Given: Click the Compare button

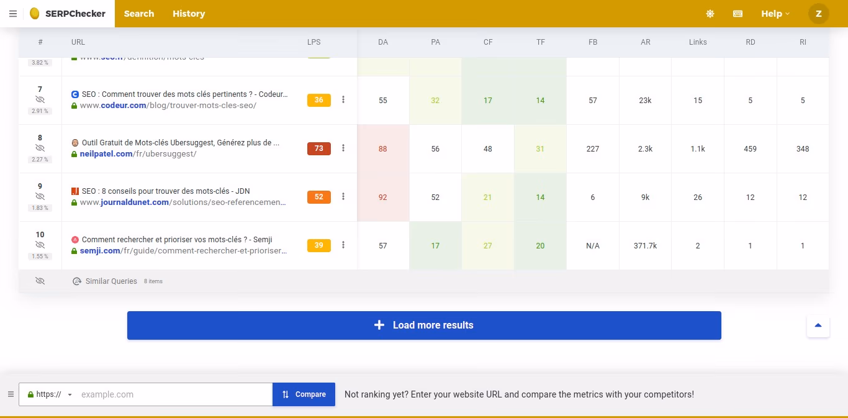Looking at the screenshot, I should pyautogui.click(x=304, y=394).
